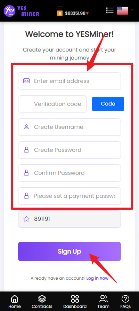Request the email Code button
139x311 pixels.
(x=108, y=104)
